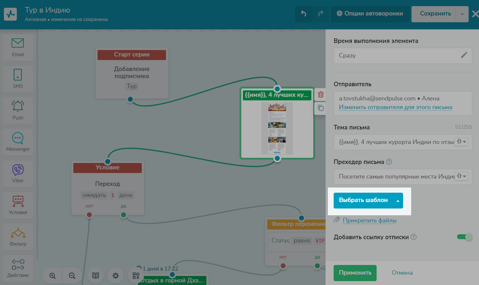Click Изменить отправителя для этого письма link
Image resolution: width=479 pixels, height=285 pixels.
[x=395, y=107]
